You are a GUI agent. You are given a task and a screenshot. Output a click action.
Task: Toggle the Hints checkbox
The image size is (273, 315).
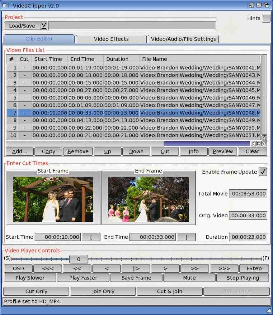coord(266,18)
